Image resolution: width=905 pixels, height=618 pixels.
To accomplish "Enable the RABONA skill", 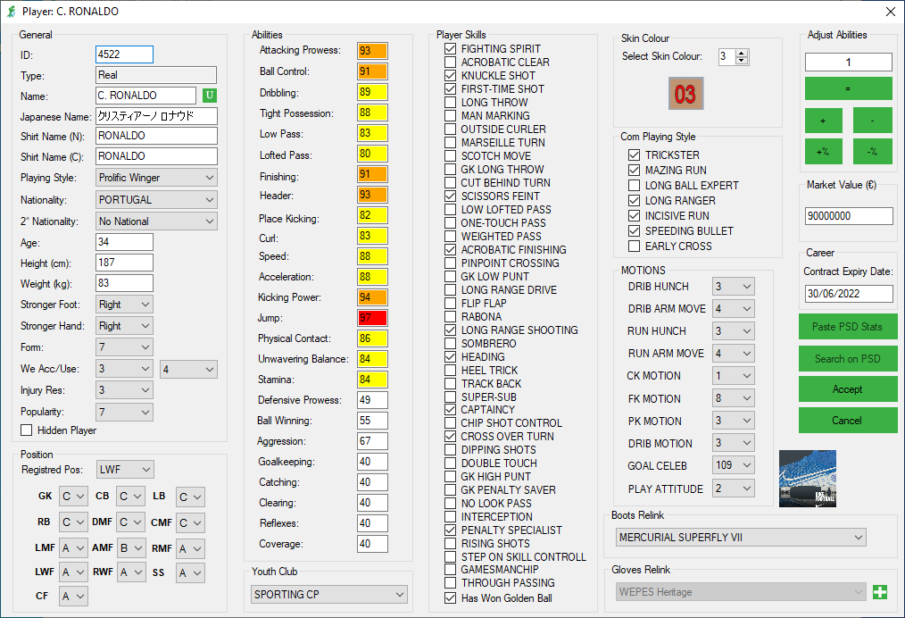I will [449, 316].
